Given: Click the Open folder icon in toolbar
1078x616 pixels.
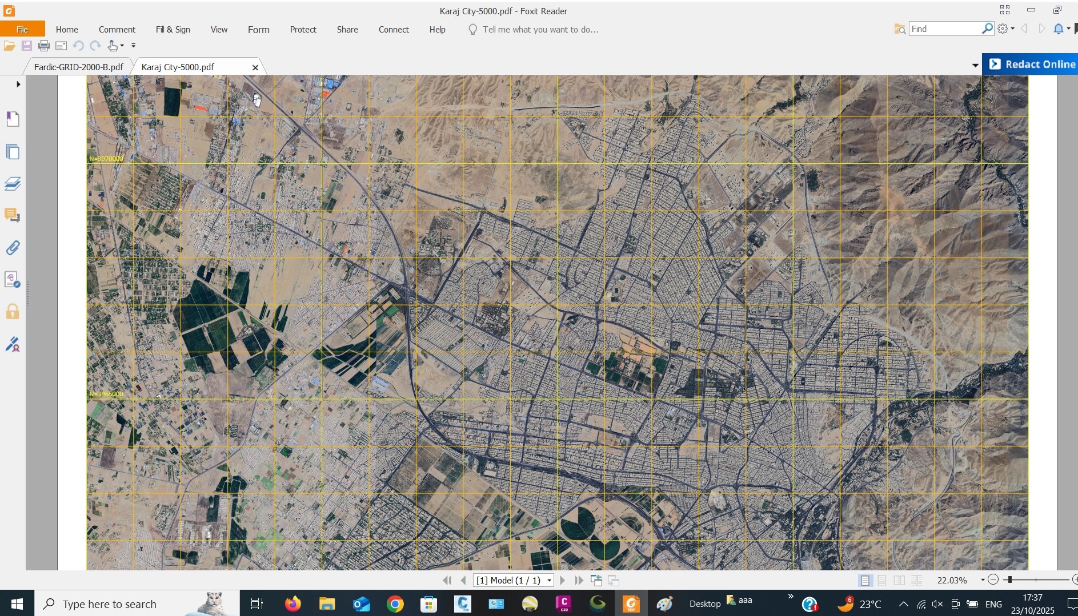Looking at the screenshot, I should tap(9, 46).
